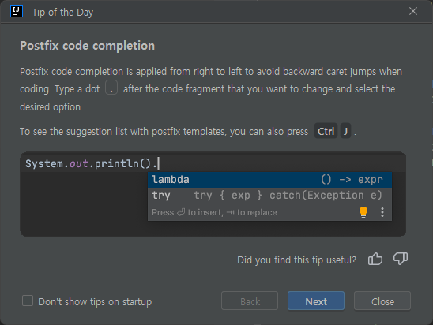Click the Next button
Screen dimensions: 433x325
(316, 301)
